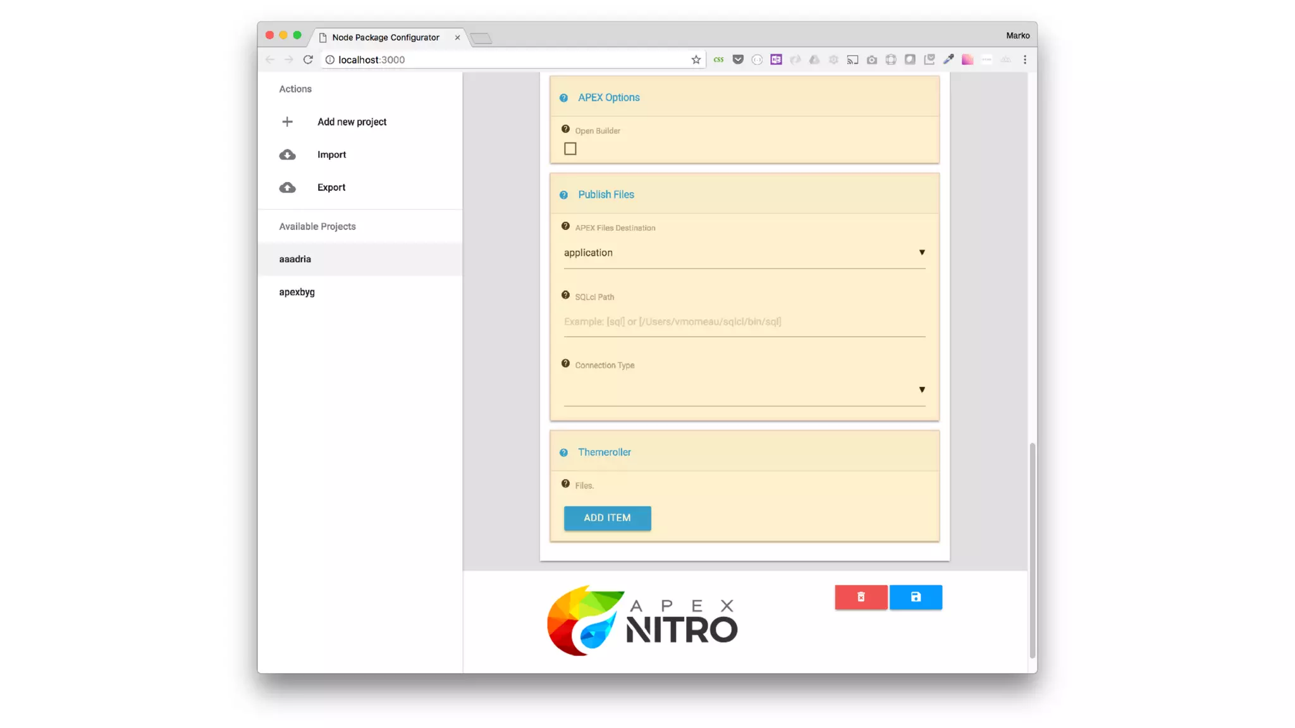Enable the Open Builder checkbox
Image resolution: width=1295 pixels, height=728 pixels.
pyautogui.click(x=570, y=149)
